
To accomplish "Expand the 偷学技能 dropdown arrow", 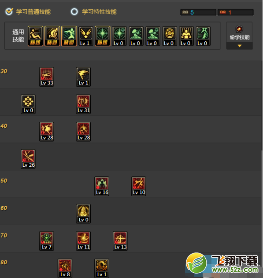I will (x=240, y=46).
